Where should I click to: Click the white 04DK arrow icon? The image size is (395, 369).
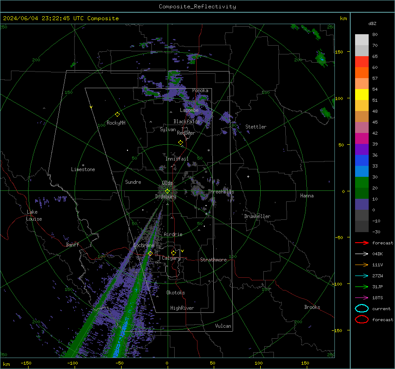362,254
